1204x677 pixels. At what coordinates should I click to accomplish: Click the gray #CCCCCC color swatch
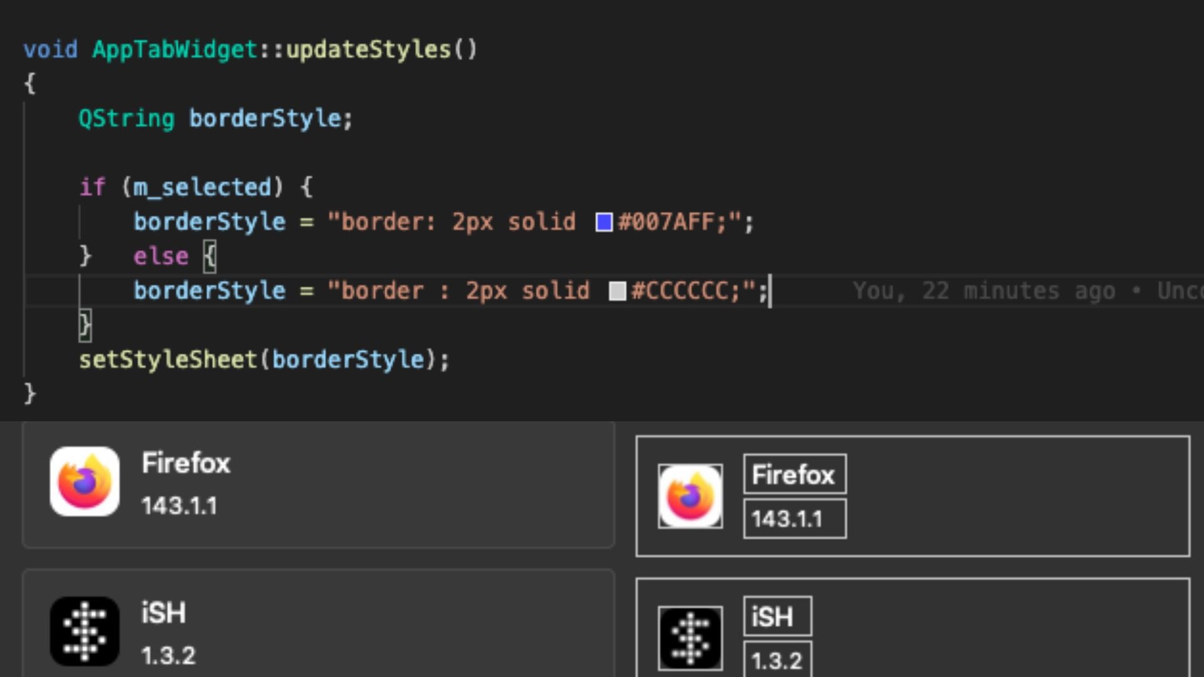coord(618,291)
